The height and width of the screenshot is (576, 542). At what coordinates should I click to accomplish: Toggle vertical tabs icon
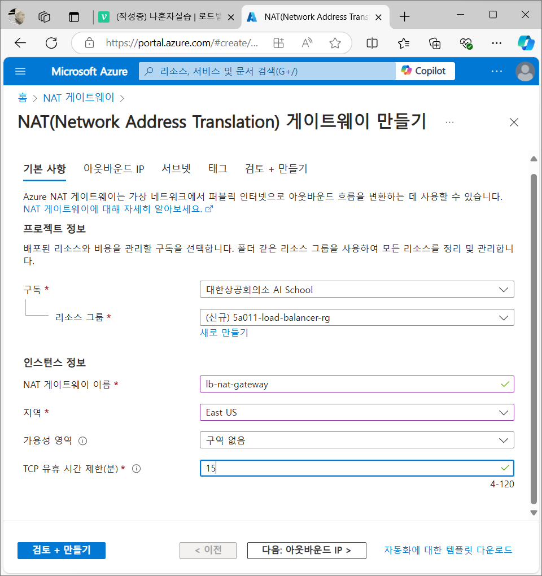(74, 17)
